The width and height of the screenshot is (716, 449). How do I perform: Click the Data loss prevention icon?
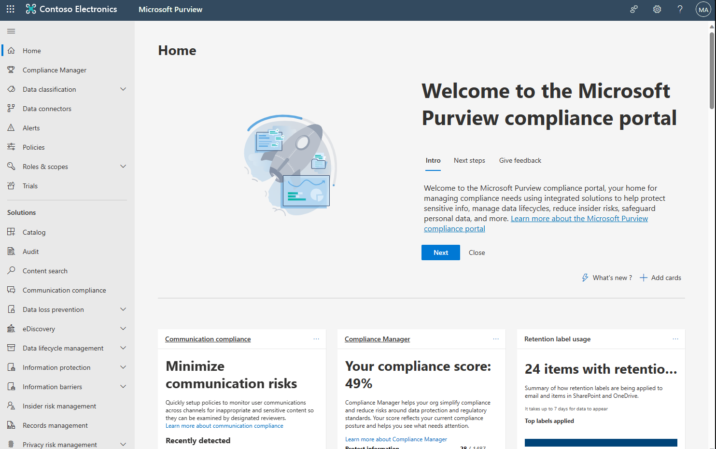pos(11,309)
